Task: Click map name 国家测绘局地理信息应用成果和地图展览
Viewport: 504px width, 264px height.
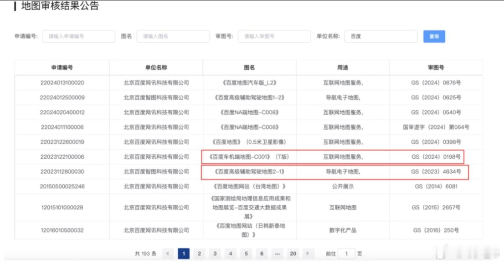Action: point(250,207)
